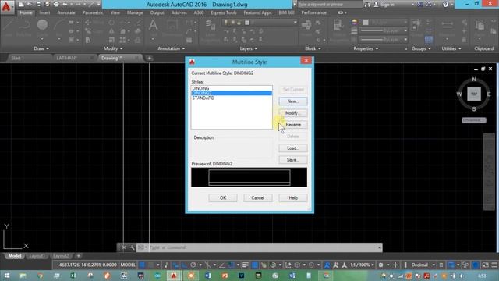499x281 pixels.
Task: Toggle MODEL space button in status bar
Action: [x=128, y=265]
